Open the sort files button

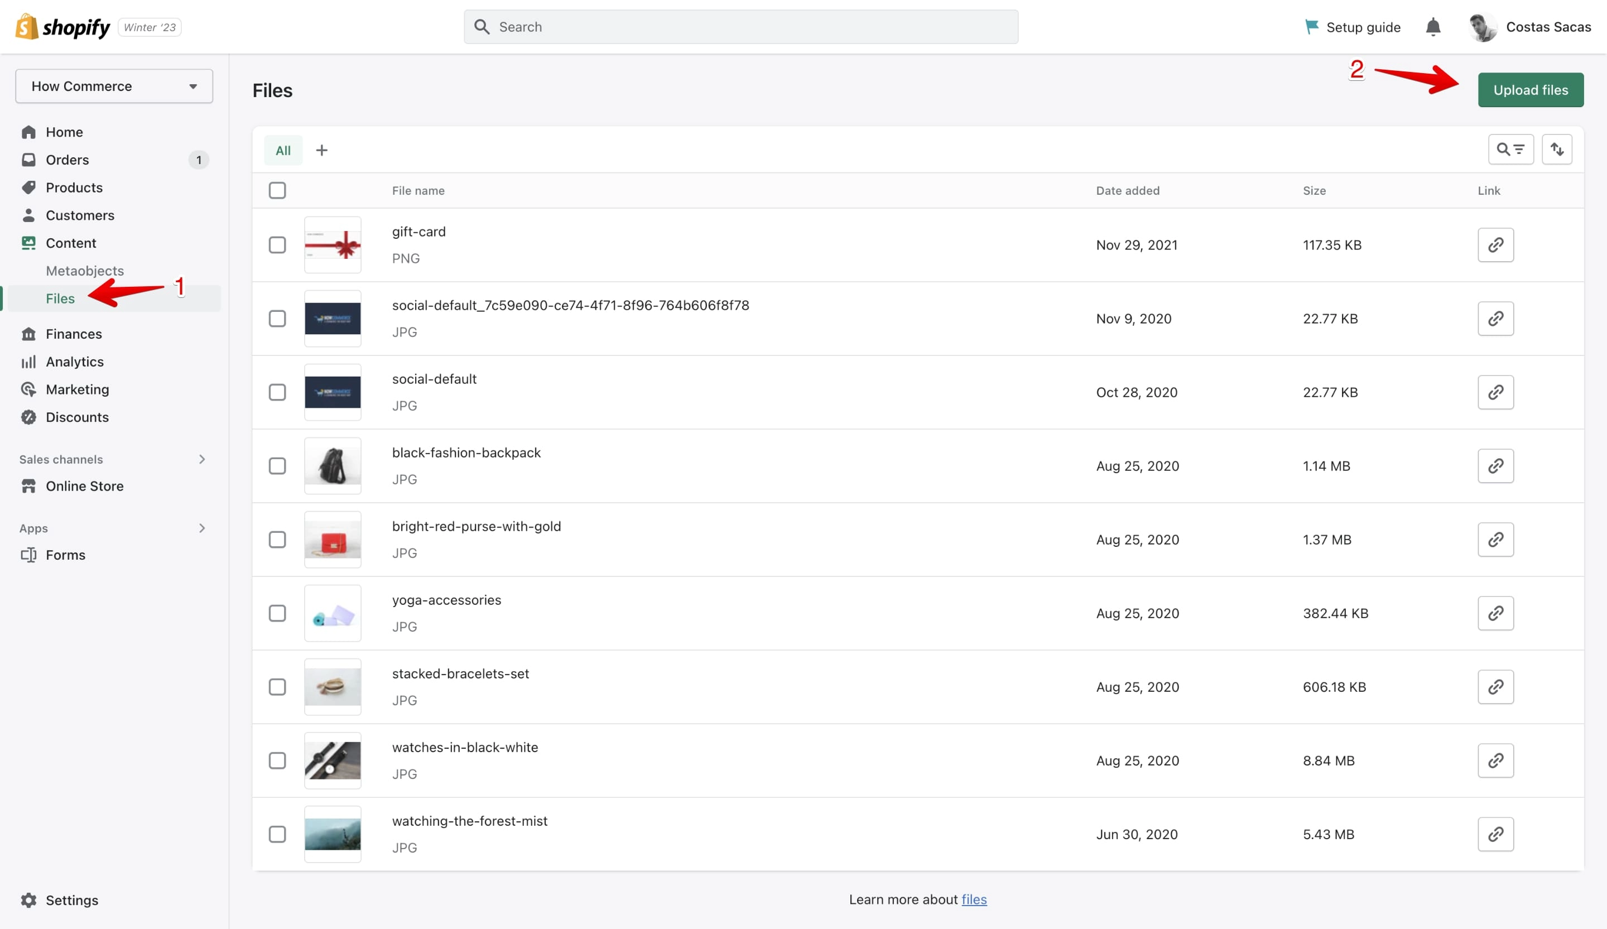pyautogui.click(x=1557, y=149)
